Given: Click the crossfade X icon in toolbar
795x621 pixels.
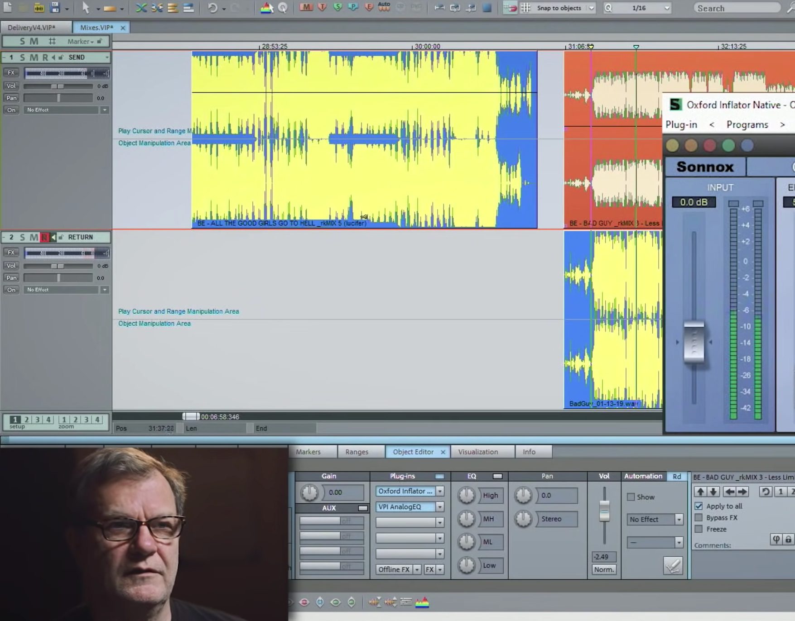Looking at the screenshot, I should tap(141, 8).
